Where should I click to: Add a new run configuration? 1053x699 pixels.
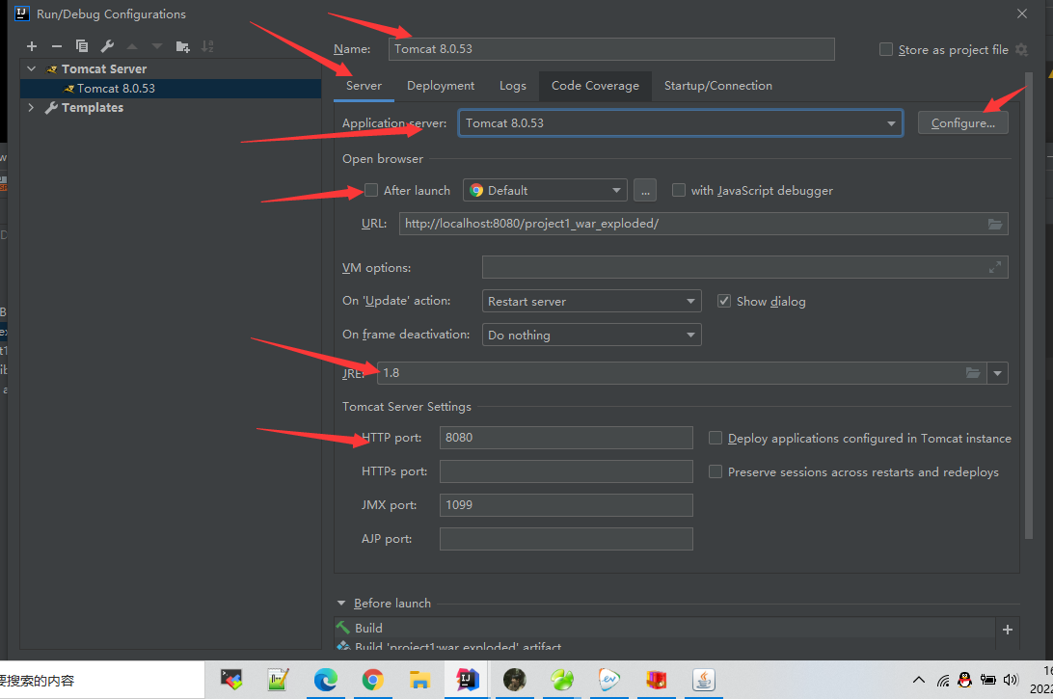click(32, 46)
